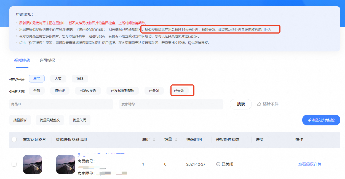Tick the select-all checkbox in table header
Image resolution: width=345 pixels, height=179 pixels.
coord(14,139)
